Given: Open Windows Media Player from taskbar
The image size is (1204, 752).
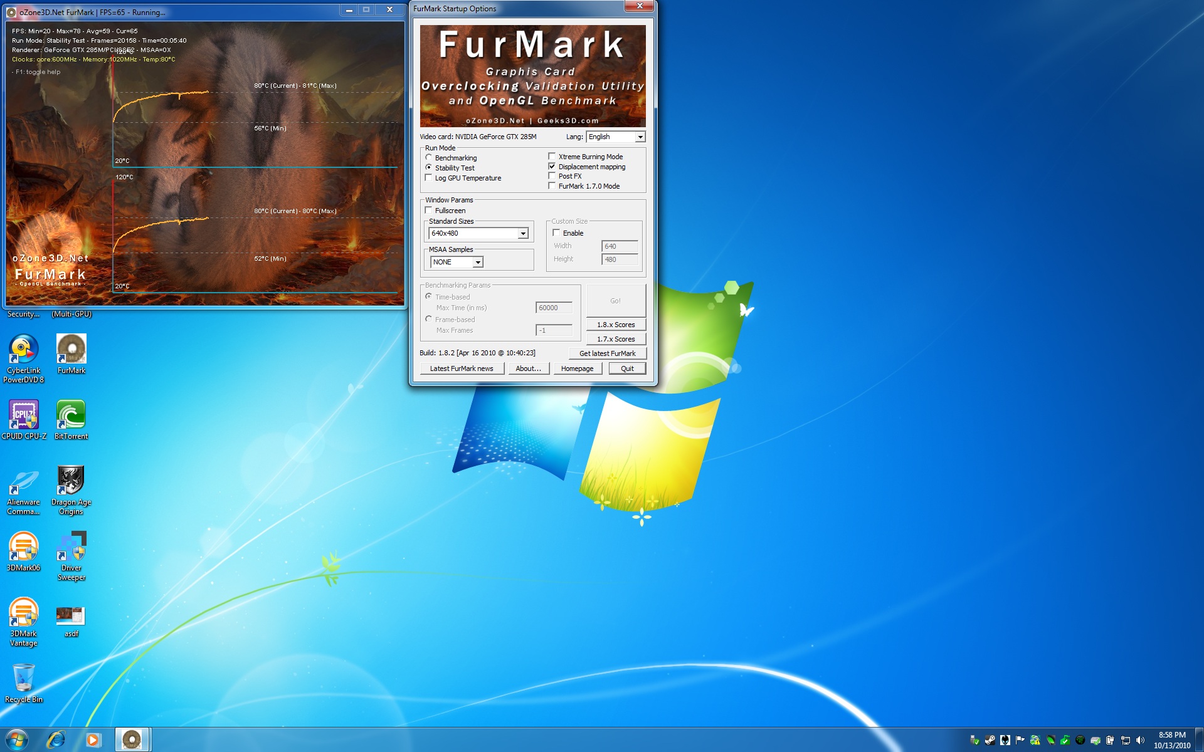Looking at the screenshot, I should 93,740.
